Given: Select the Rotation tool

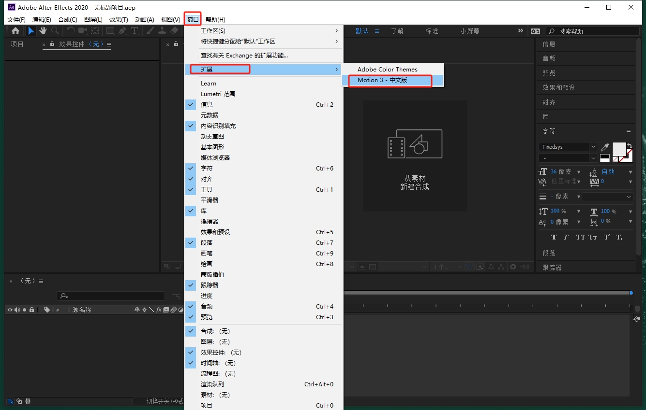Looking at the screenshot, I should pyautogui.click(x=71, y=31).
